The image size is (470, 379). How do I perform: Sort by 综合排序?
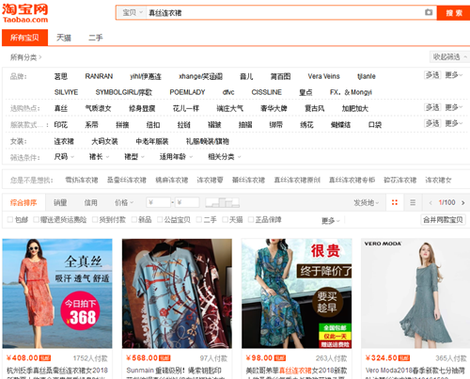click(x=23, y=203)
